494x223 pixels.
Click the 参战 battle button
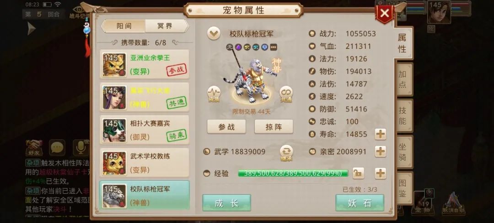tap(226, 127)
